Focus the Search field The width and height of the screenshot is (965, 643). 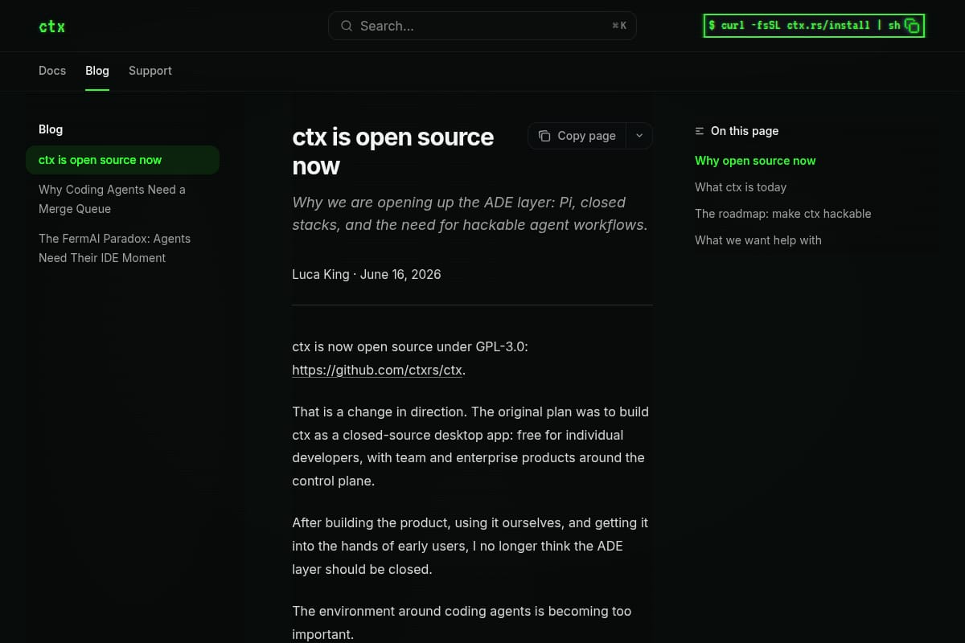[482, 26]
